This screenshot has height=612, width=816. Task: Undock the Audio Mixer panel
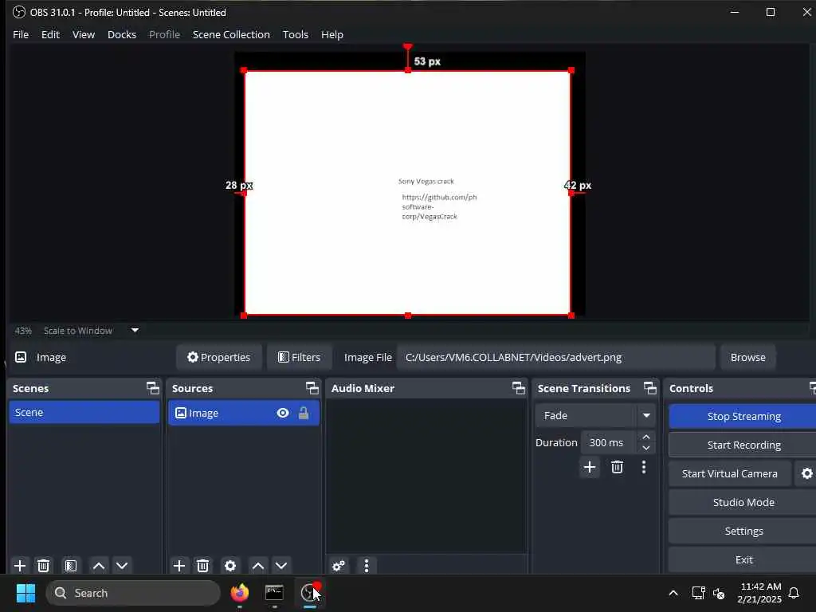pyautogui.click(x=518, y=388)
